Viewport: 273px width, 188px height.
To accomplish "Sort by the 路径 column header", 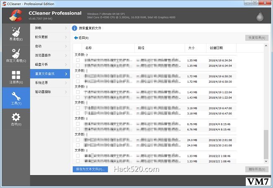I will [160, 48].
